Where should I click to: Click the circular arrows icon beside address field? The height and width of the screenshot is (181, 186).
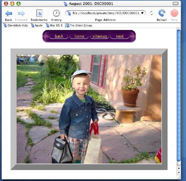click(x=152, y=13)
